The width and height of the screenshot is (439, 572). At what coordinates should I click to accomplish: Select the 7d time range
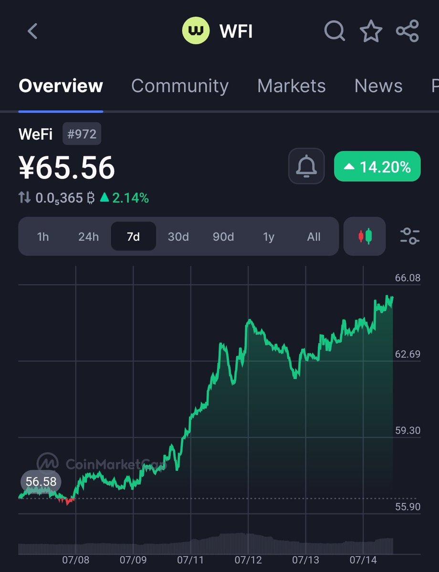134,236
